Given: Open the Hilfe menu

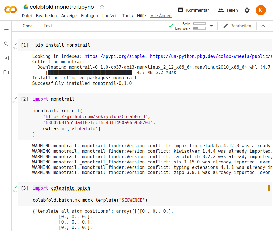Looking at the screenshot, I should tap(141, 16).
